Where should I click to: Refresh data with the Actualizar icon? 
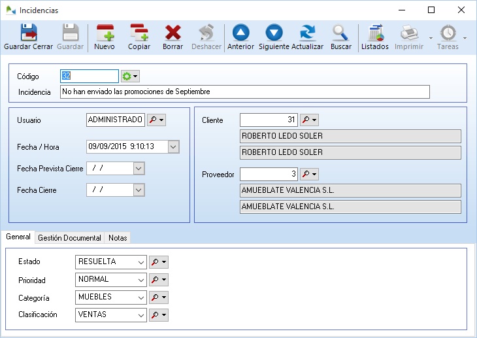(x=307, y=37)
